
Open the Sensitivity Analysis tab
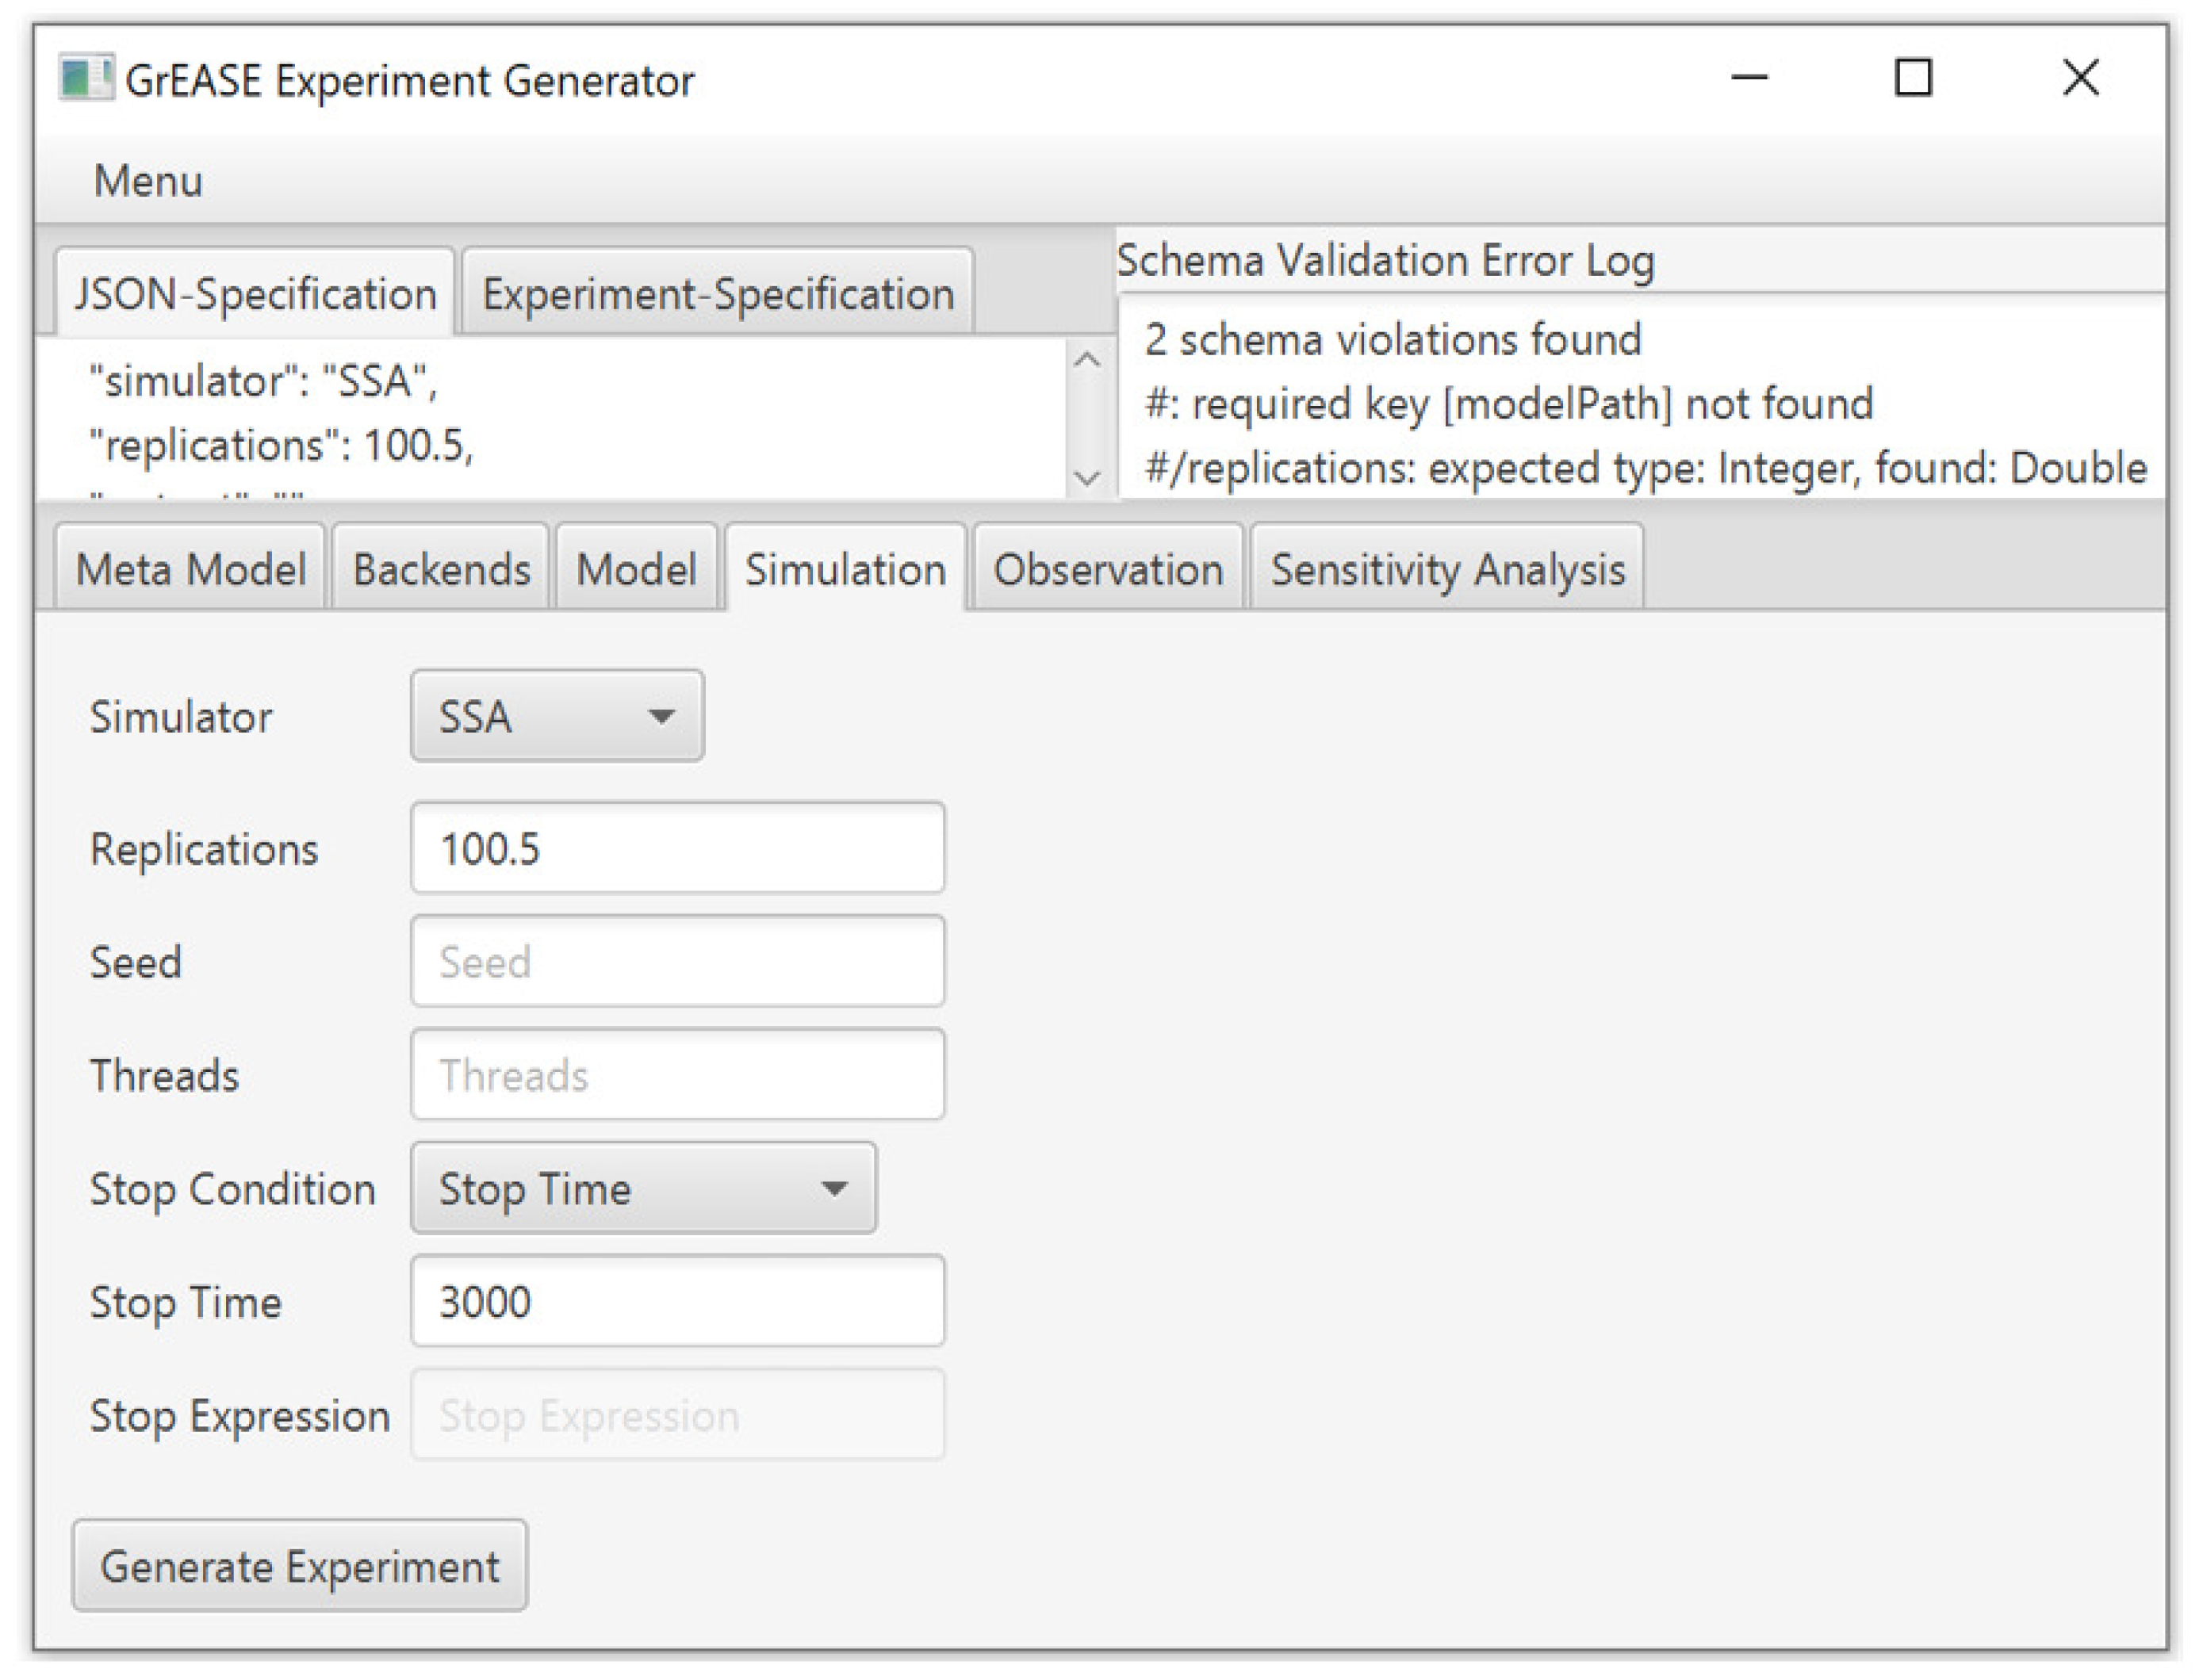[1446, 570]
